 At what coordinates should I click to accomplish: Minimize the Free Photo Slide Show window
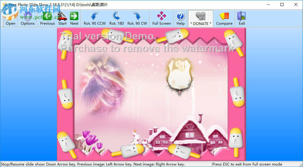[x=268, y=5]
